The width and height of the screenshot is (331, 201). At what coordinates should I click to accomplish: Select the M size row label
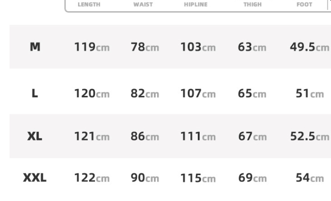tap(35, 47)
